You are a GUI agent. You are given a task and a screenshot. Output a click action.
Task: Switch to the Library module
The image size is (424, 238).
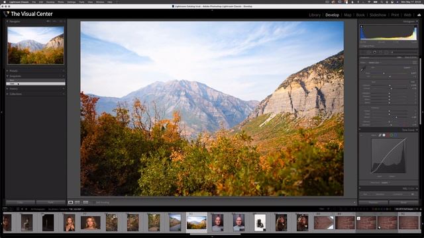(315, 15)
